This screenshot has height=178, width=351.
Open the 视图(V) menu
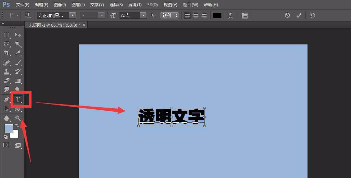coord(170,5)
